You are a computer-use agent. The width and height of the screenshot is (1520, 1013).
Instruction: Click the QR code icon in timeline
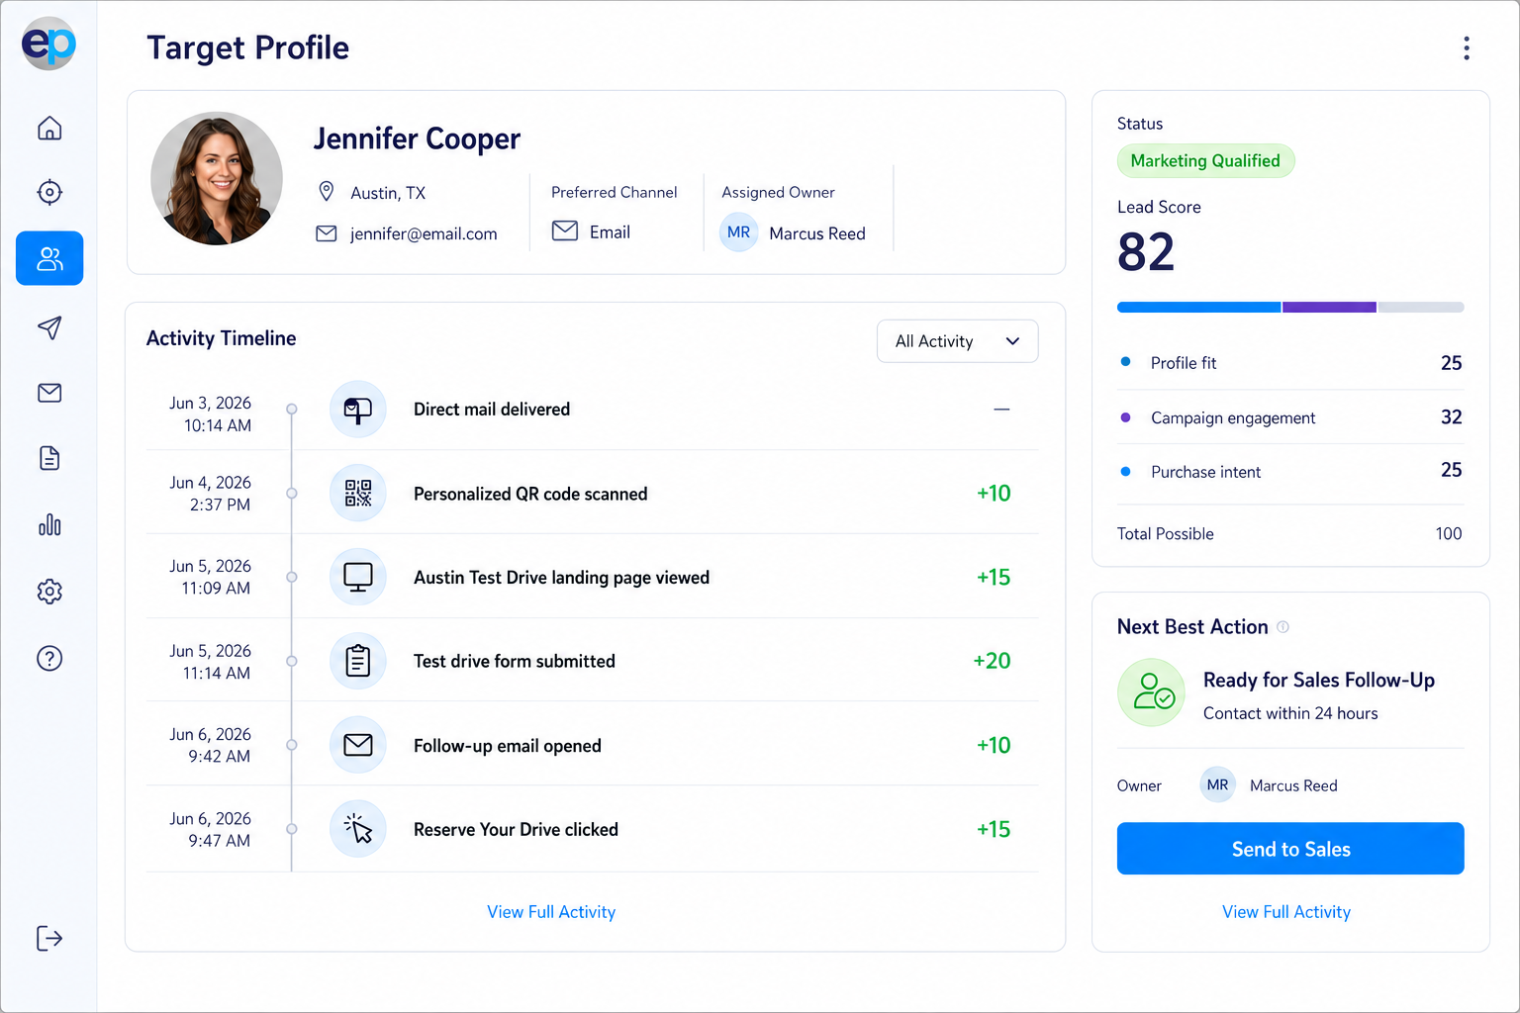pyautogui.click(x=357, y=493)
